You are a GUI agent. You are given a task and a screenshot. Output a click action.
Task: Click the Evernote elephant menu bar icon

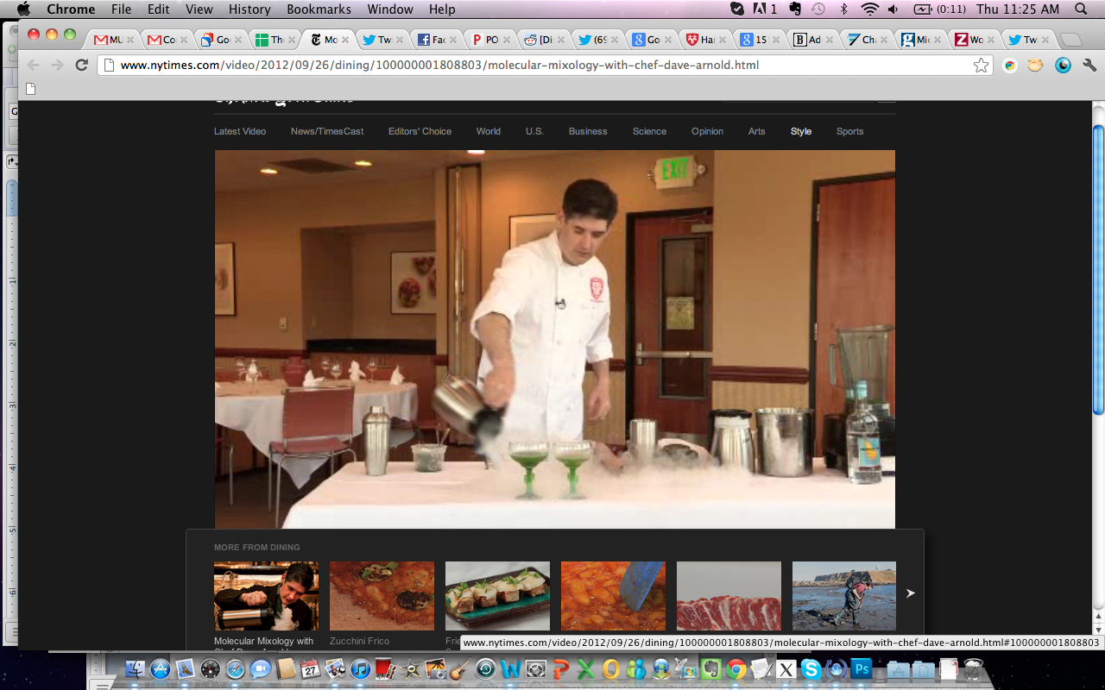click(794, 9)
